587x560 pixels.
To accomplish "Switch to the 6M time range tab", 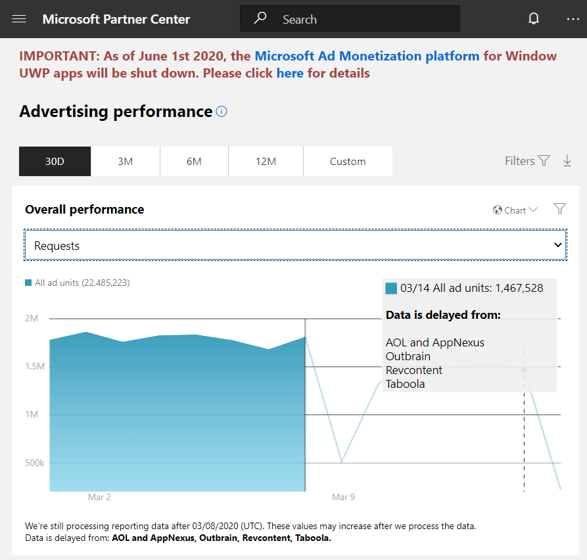I will pos(194,161).
